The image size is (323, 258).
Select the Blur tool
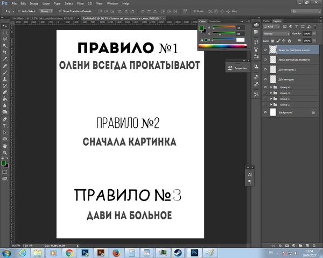(4, 105)
